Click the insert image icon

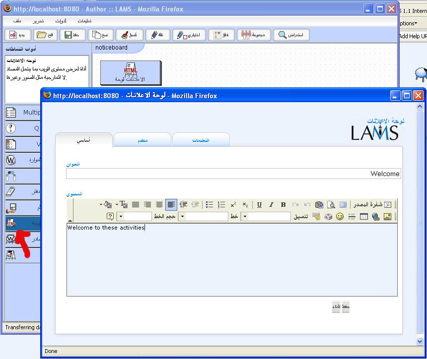(x=387, y=217)
